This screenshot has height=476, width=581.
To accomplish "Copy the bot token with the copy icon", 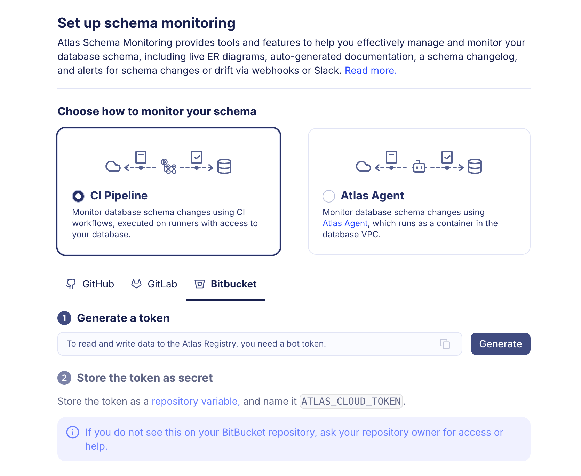I will [445, 344].
